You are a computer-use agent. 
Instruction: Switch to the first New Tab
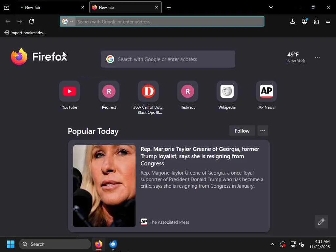pyautogui.click(x=52, y=7)
